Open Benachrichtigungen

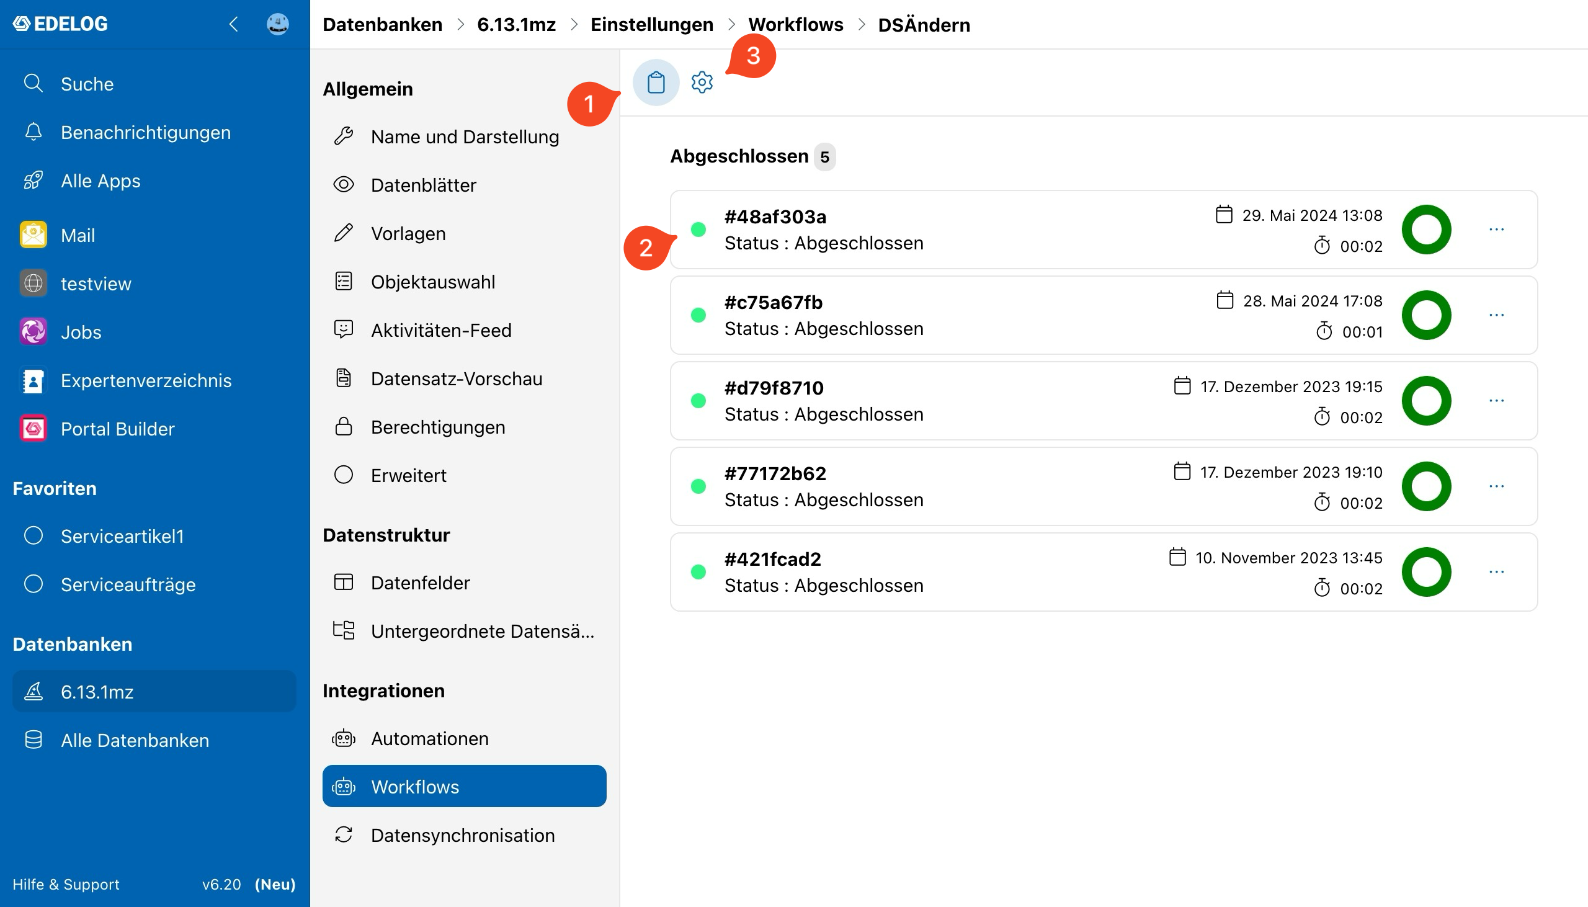[155, 132]
